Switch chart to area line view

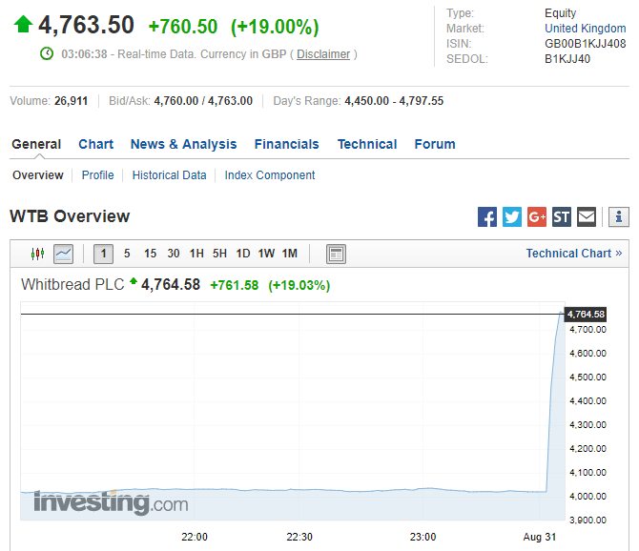pos(63,254)
